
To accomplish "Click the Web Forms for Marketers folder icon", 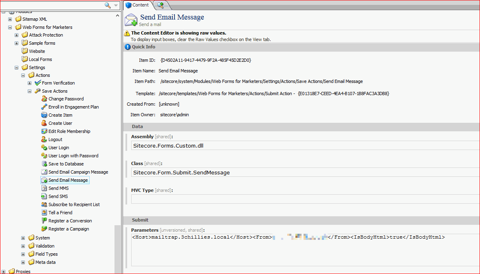I will (x=18, y=27).
